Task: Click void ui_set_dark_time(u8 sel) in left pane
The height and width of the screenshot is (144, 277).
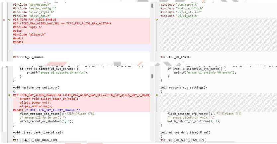Action: pos(38,132)
